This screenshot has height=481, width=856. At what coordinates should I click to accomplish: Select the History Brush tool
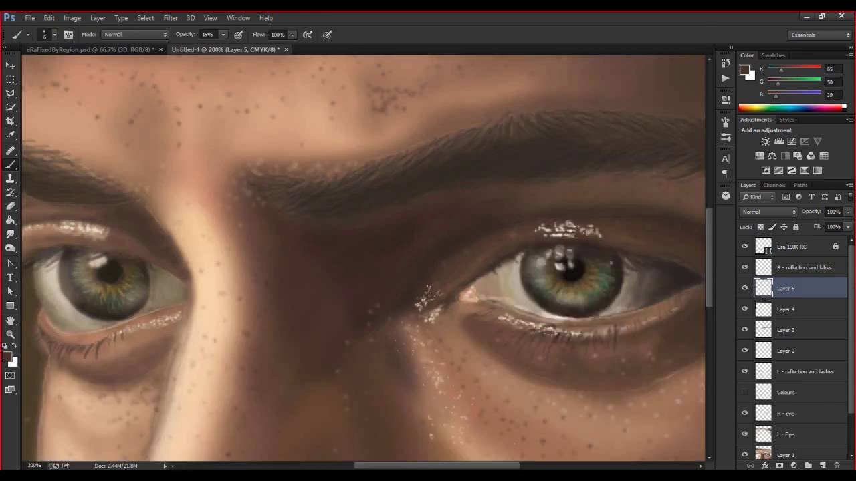pos(10,192)
